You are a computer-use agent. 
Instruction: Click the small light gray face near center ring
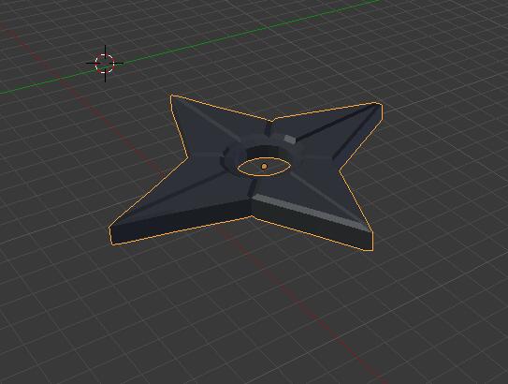pyautogui.click(x=290, y=140)
